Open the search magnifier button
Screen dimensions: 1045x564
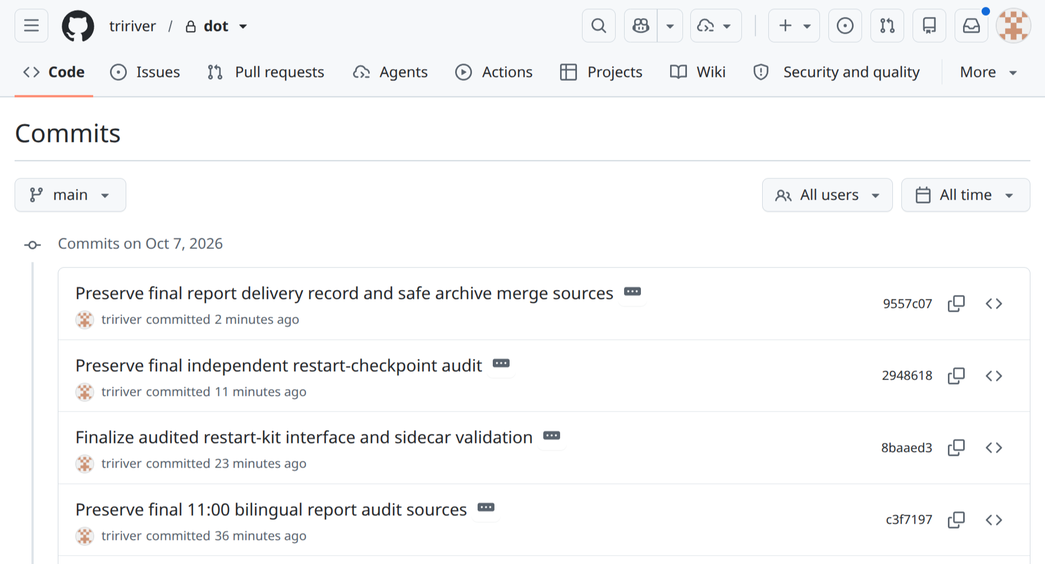pyautogui.click(x=599, y=26)
